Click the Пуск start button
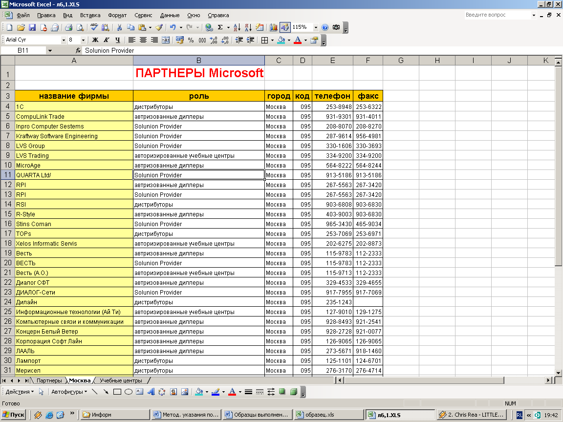Screen dimensions: 563x422 [x=14, y=415]
